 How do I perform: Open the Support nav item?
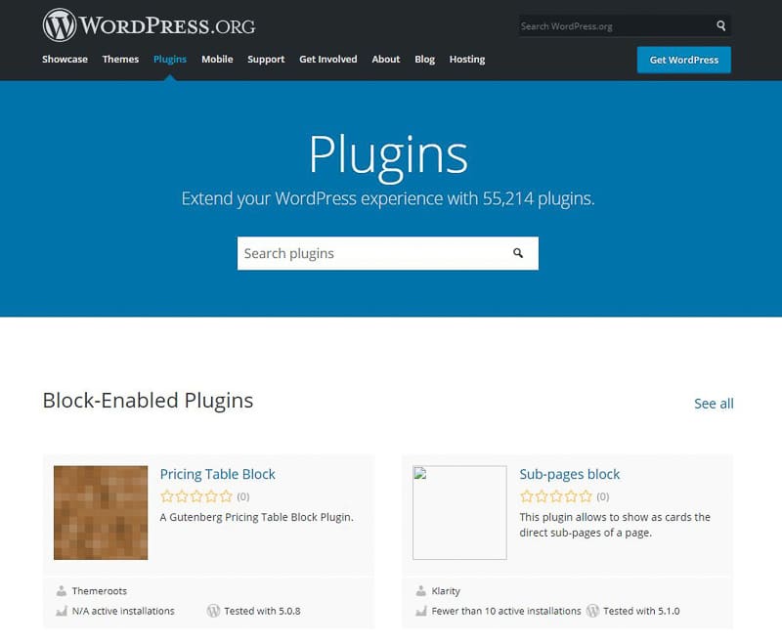click(266, 60)
